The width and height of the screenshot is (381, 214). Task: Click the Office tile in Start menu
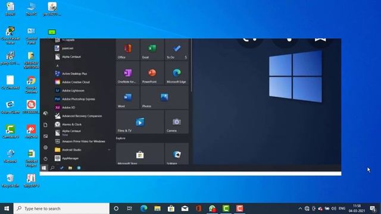coord(128,50)
